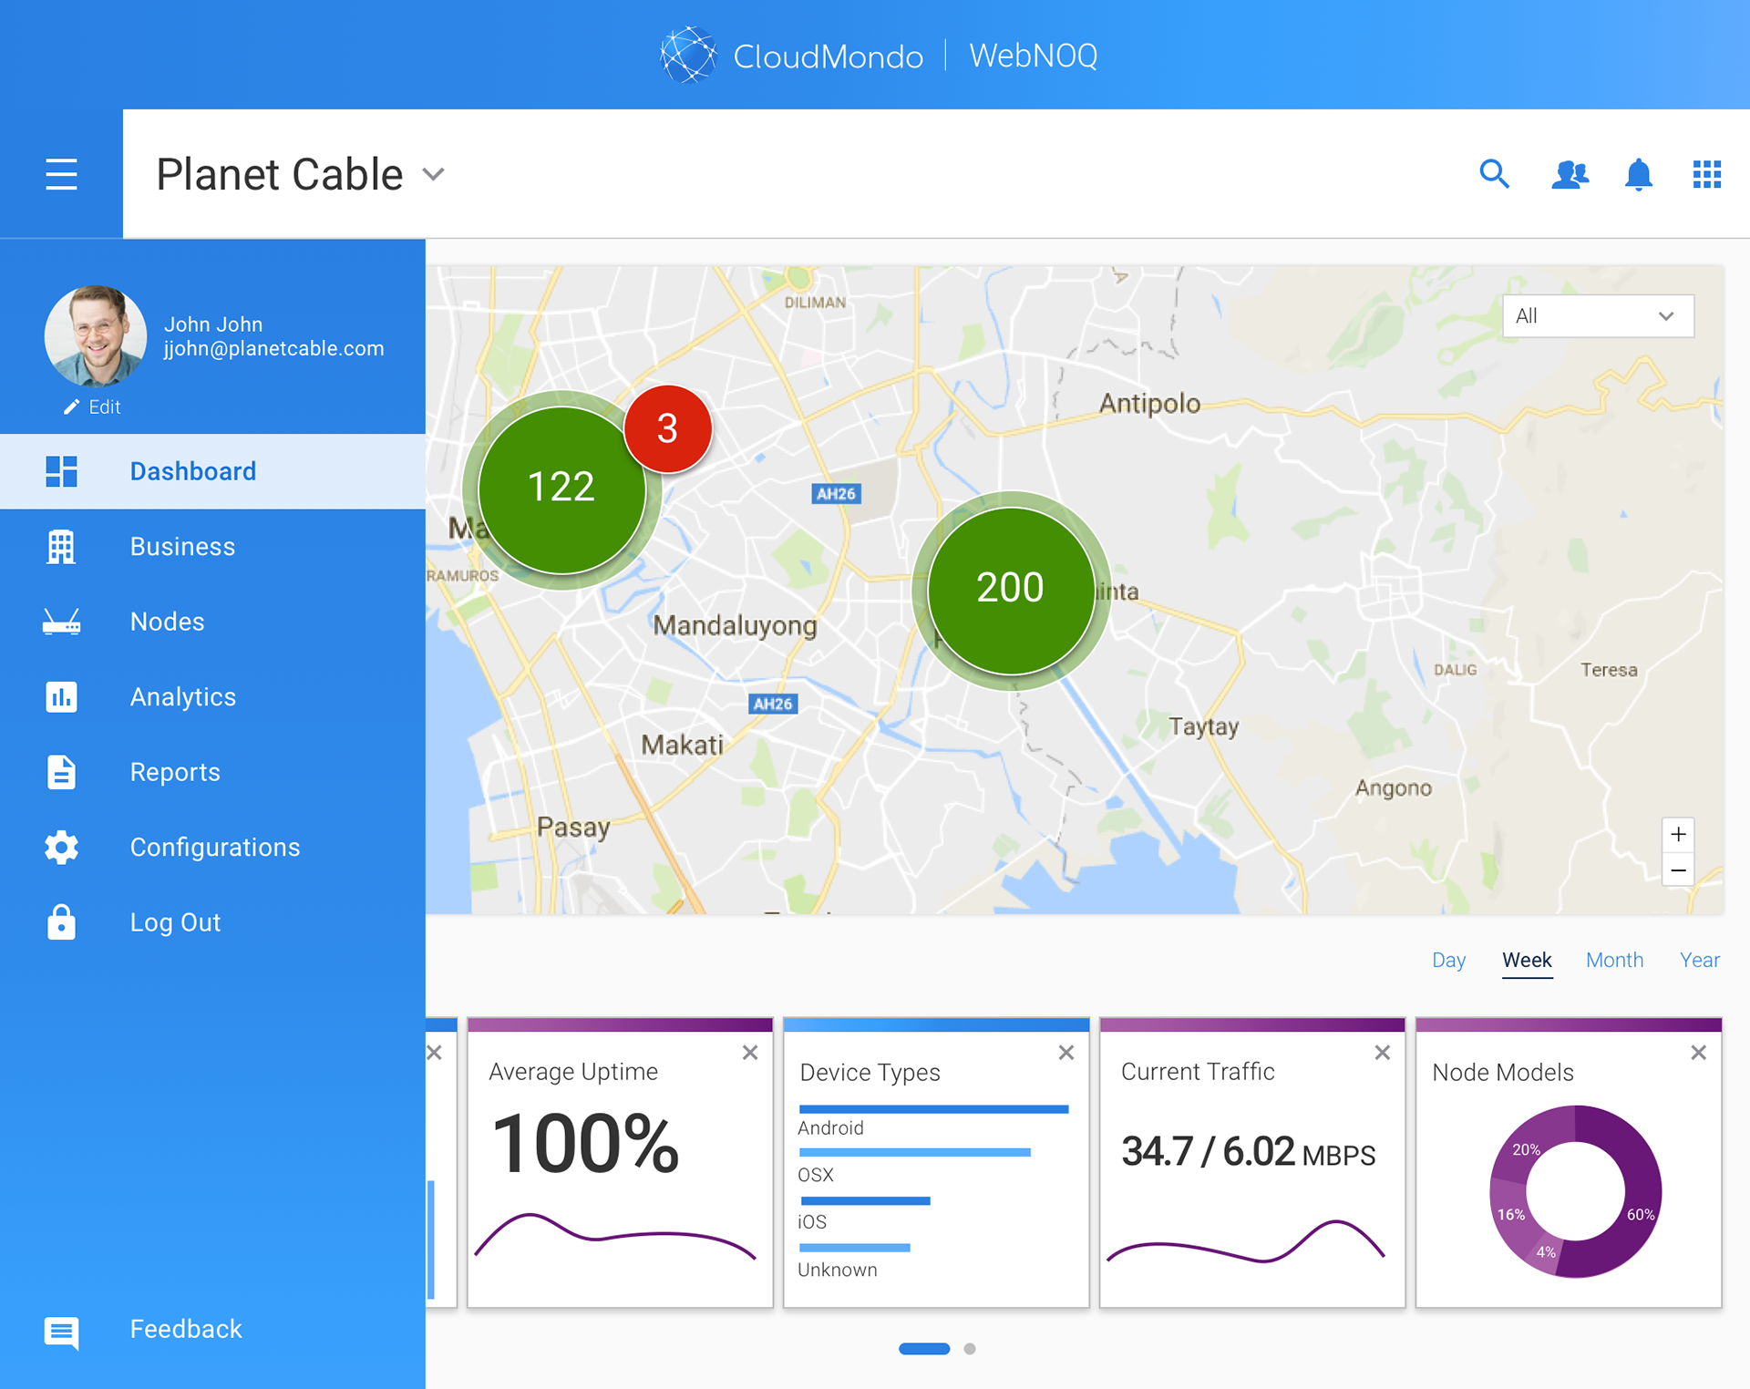Click the Feedback chat icon
1750x1389 pixels.
coord(61,1332)
